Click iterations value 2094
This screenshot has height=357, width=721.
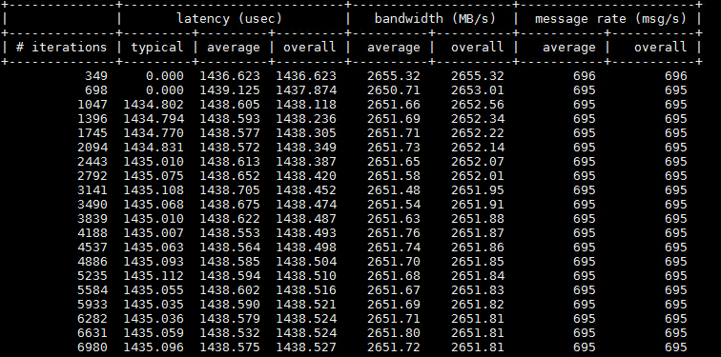point(92,148)
